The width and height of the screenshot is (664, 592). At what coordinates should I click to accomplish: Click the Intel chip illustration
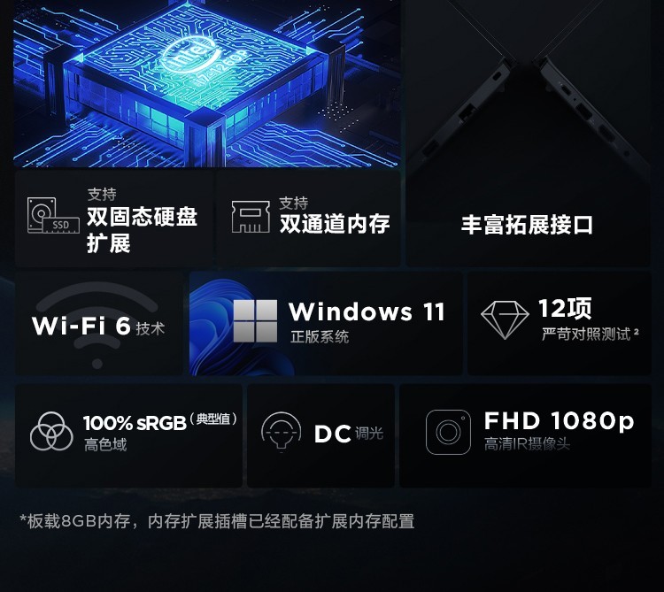point(206,83)
